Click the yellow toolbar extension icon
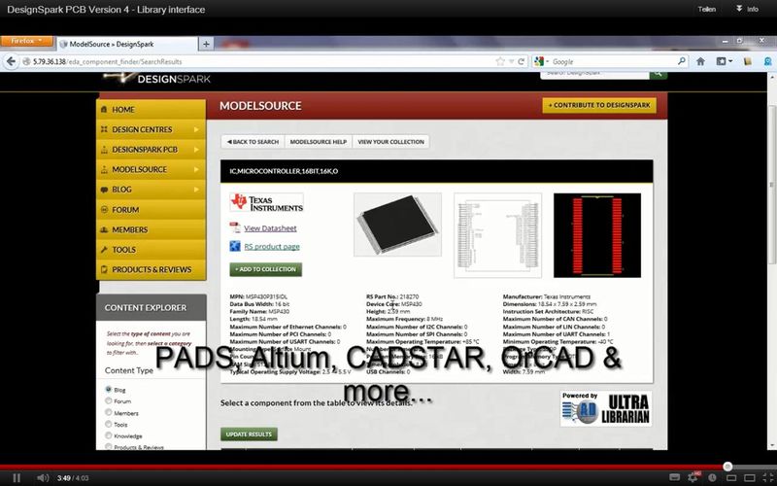The image size is (777, 486). [748, 61]
